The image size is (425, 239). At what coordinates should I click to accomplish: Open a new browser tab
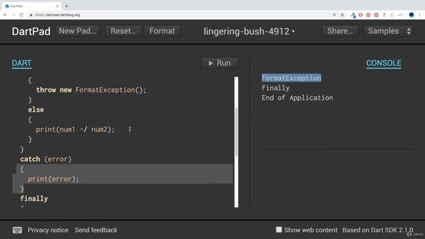point(66,6)
